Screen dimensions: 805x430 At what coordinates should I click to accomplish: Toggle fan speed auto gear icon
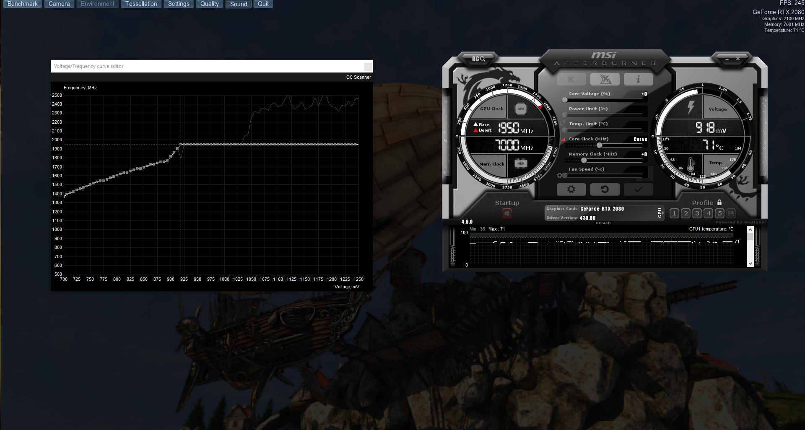(559, 176)
